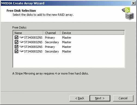Uncheck the second-row ST3400832NS Secondary disk checkbox
137x105 pixels.
coord(16,42)
